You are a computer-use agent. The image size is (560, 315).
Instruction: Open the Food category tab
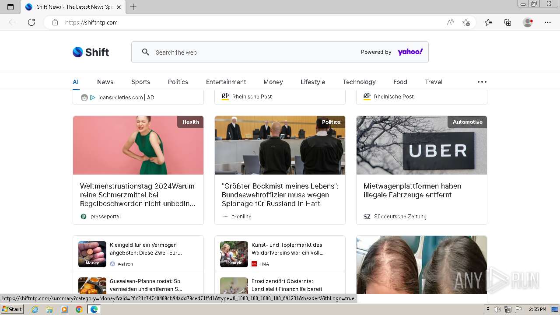click(x=400, y=82)
